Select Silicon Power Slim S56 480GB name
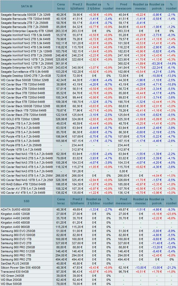This screenshot has height=286, width=178. click(21, 268)
